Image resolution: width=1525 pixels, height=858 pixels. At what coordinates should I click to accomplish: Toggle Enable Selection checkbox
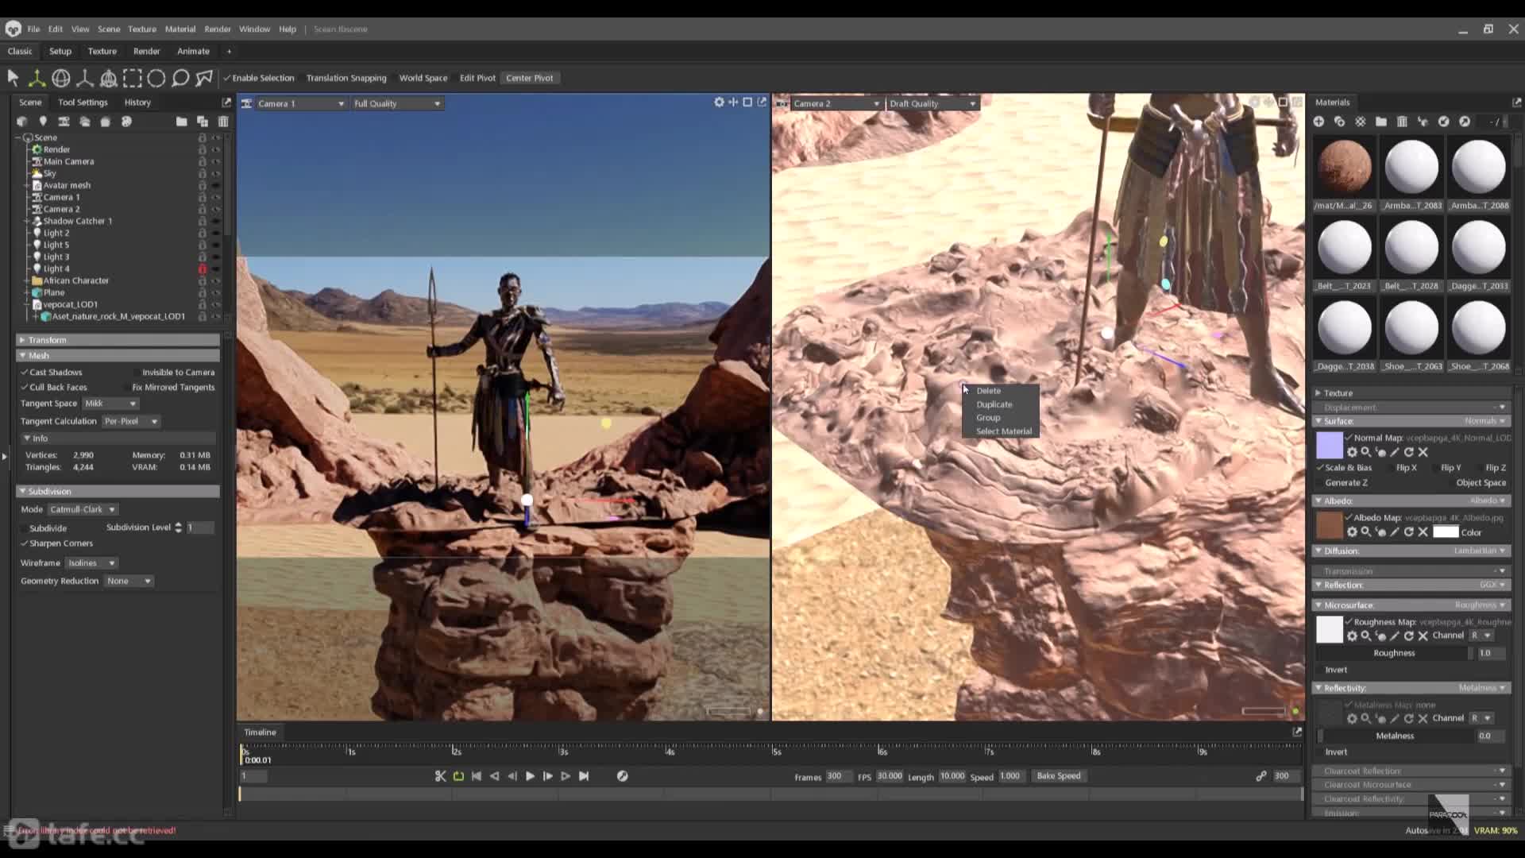pos(227,78)
